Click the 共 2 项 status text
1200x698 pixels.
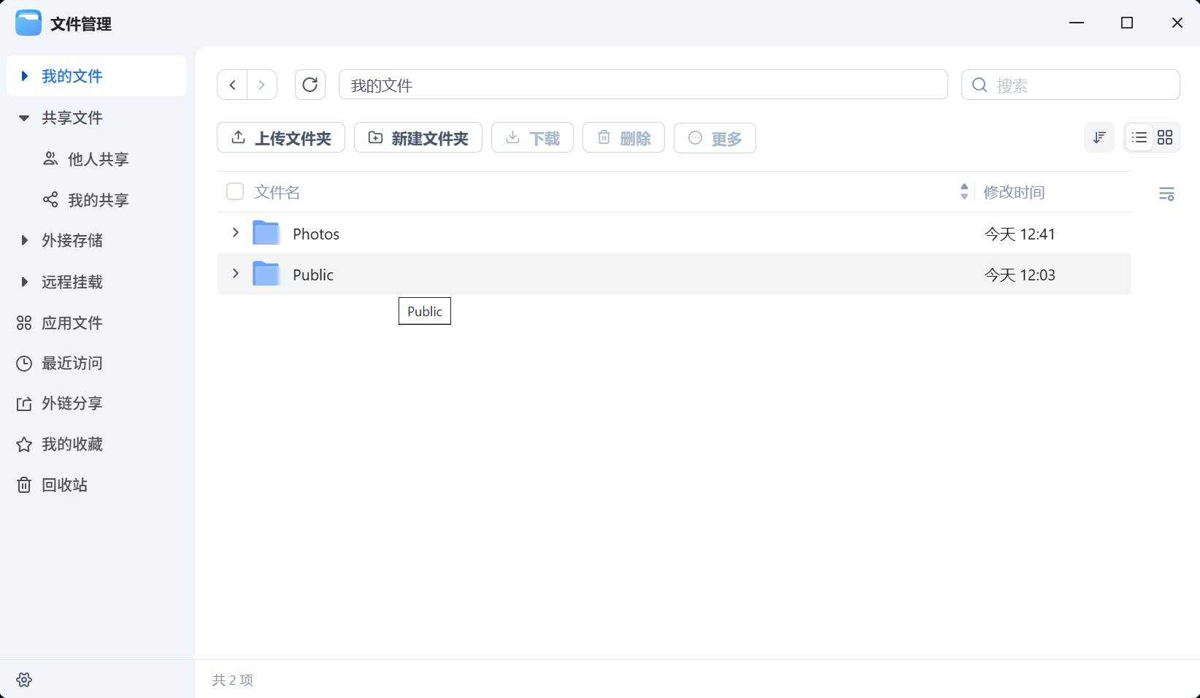coord(233,680)
